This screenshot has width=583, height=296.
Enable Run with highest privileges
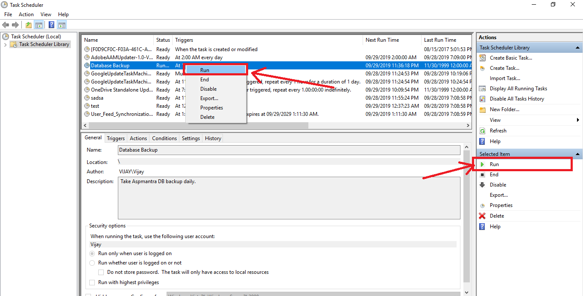pos(92,282)
